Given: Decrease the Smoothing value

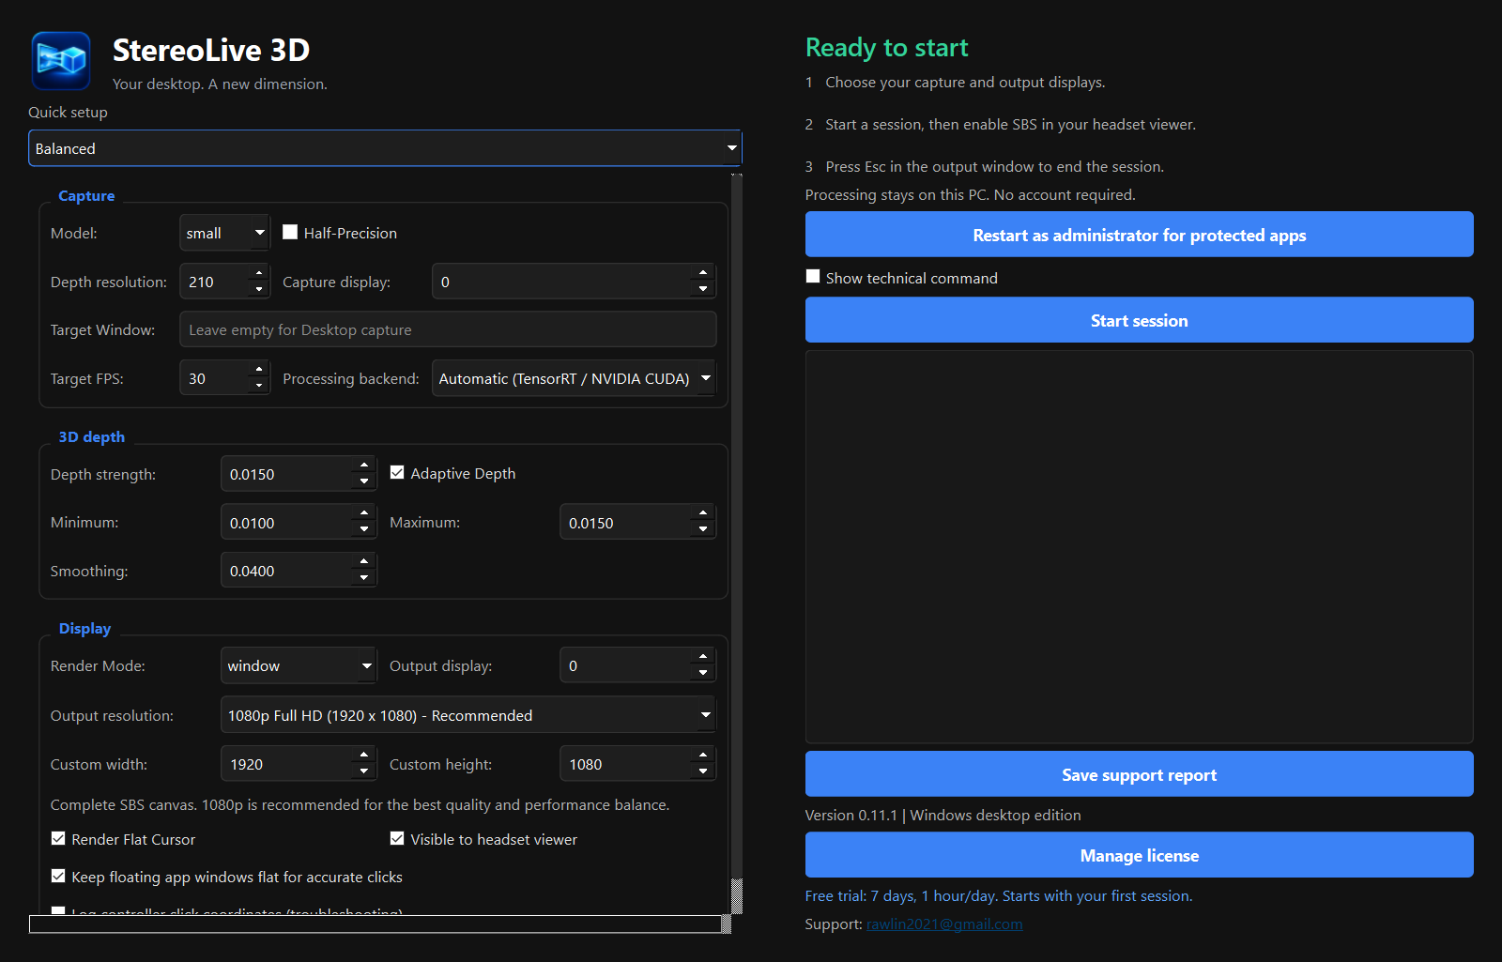Looking at the screenshot, I should pyautogui.click(x=364, y=578).
